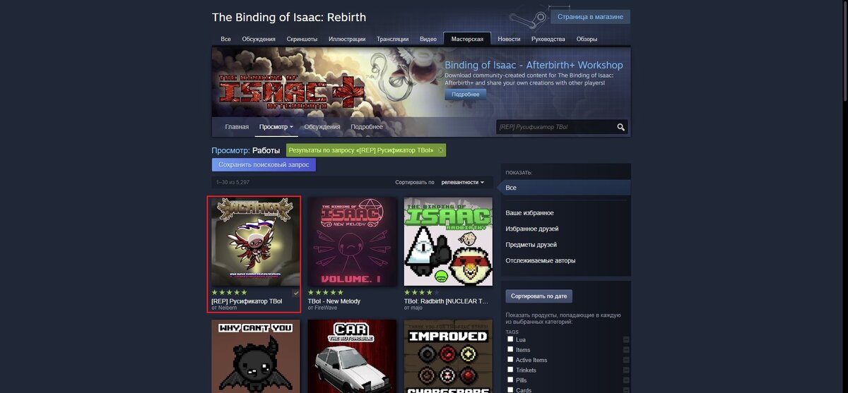Open workshop Подробнее navigation item
The width and height of the screenshot is (848, 393).
tap(367, 127)
